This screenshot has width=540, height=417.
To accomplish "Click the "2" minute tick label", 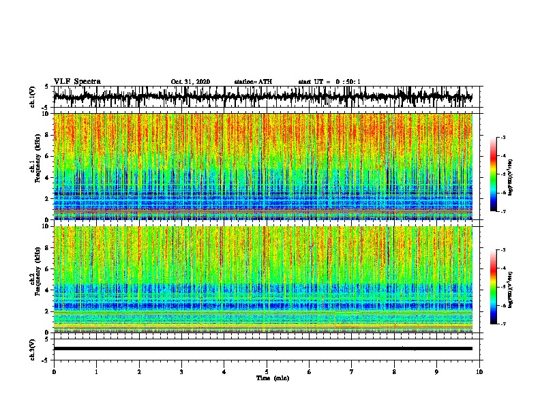I will (139, 372).
